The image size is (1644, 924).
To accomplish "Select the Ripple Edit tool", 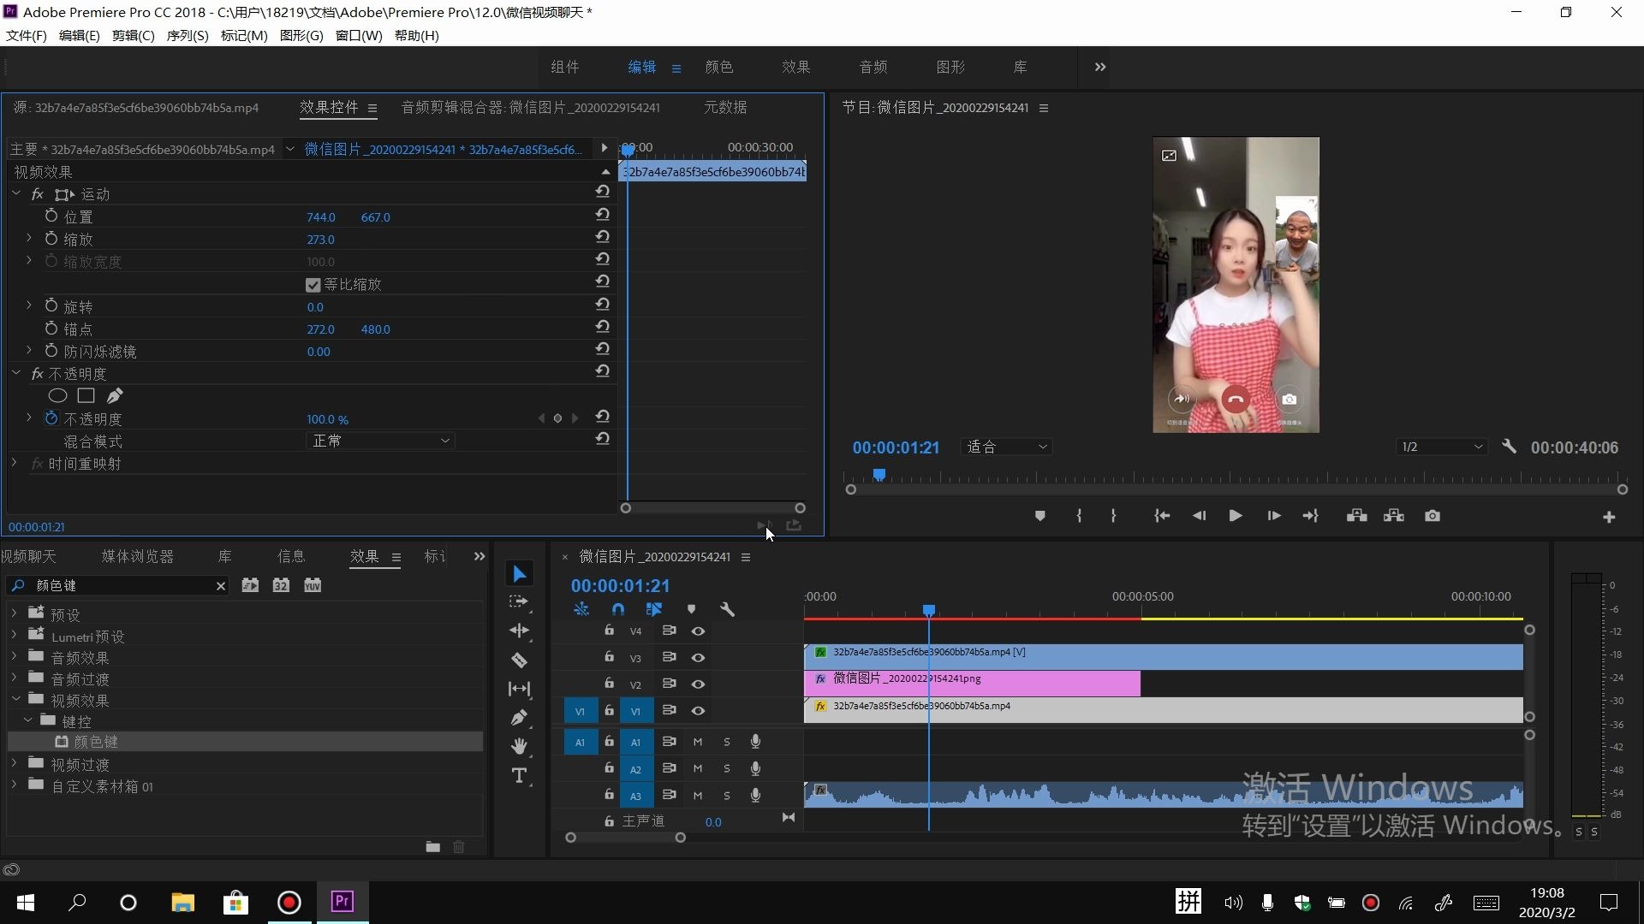I will tap(519, 631).
